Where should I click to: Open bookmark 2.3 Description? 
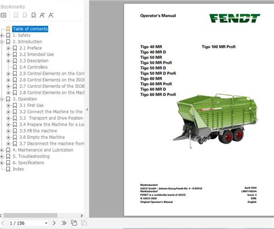(x=34, y=61)
